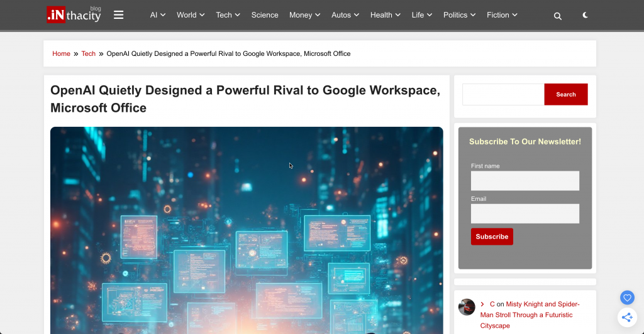Click the blue heart favorite icon
The width and height of the screenshot is (644, 334).
click(x=626, y=298)
